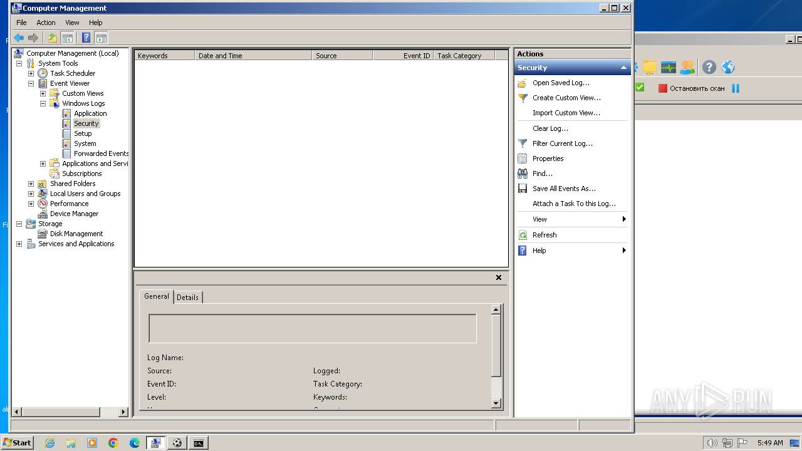Expand the Shared Folders node
This screenshot has width=802, height=451.
point(31,184)
